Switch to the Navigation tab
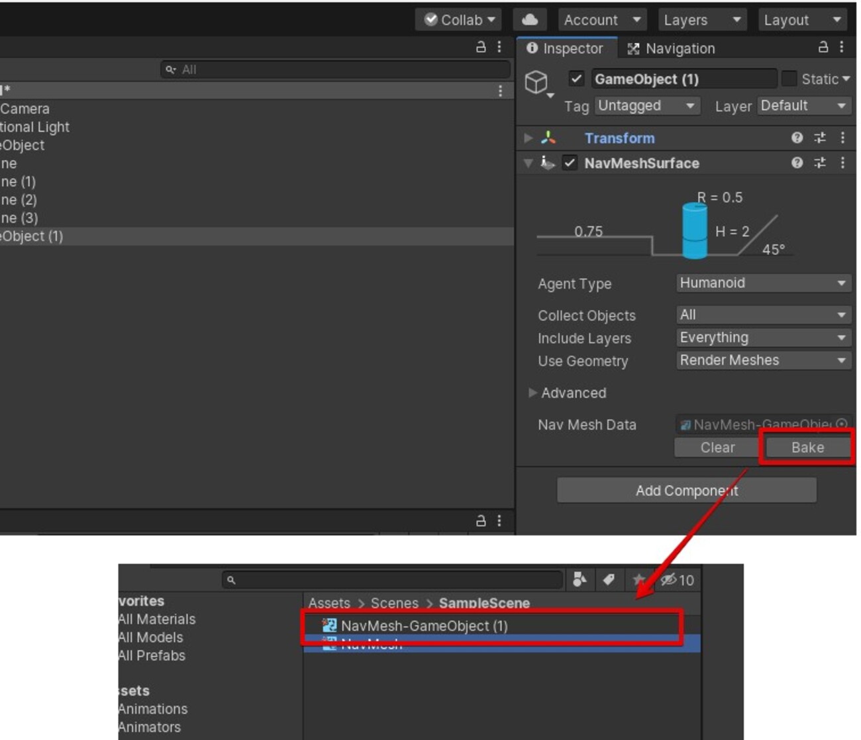This screenshot has height=740, width=861. click(672, 48)
